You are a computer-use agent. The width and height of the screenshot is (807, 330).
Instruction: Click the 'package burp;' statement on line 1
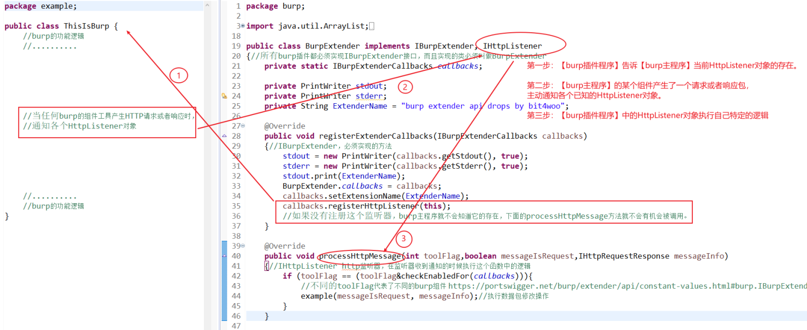[275, 6]
